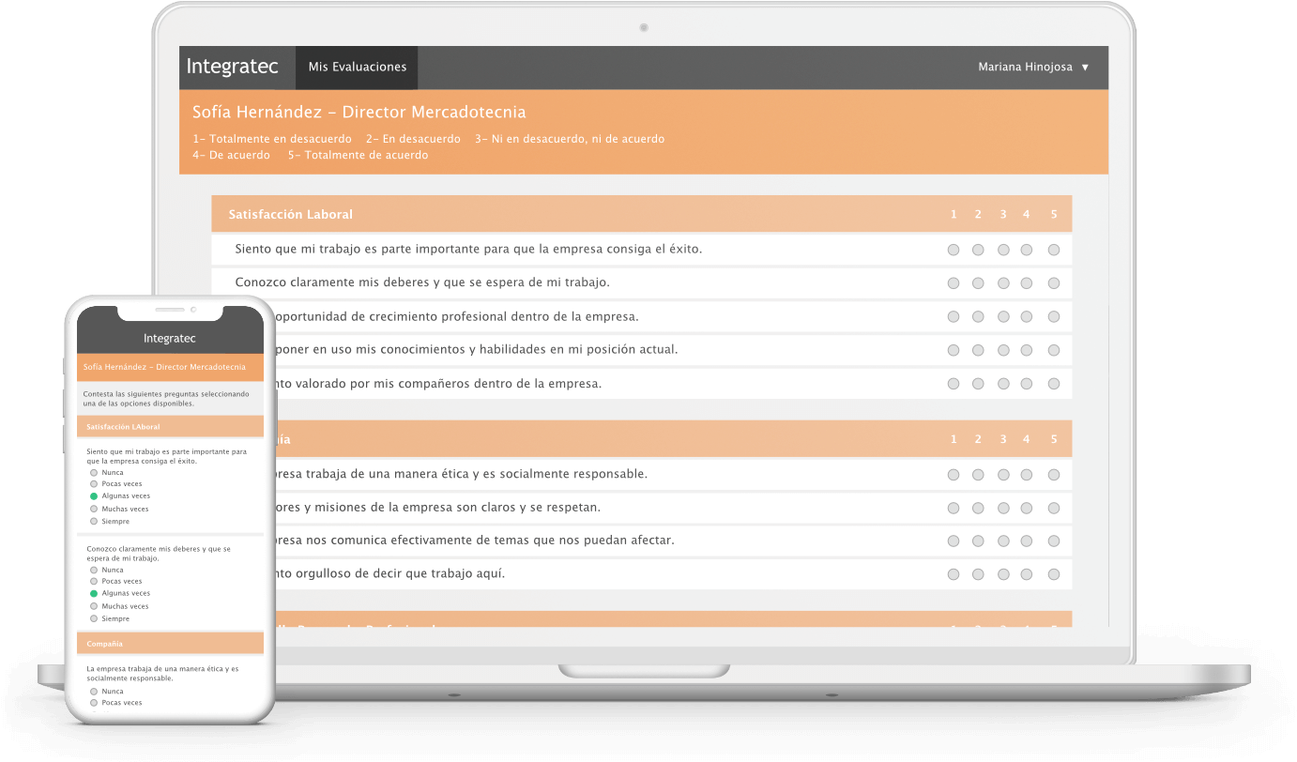The width and height of the screenshot is (1297, 762).
Task: Click the '5- Totalmente de acuerdo' legend text
Action: (358, 156)
